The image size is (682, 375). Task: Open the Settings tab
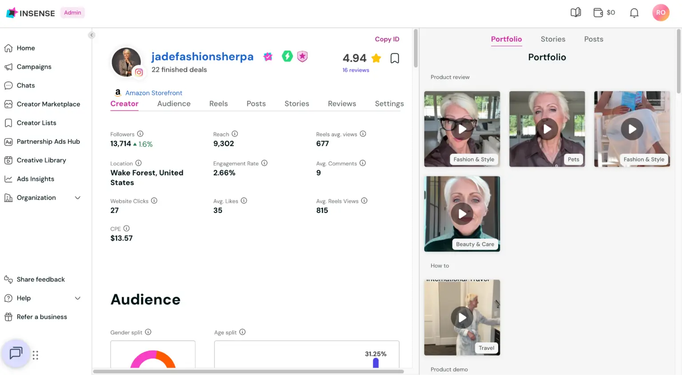(389, 103)
